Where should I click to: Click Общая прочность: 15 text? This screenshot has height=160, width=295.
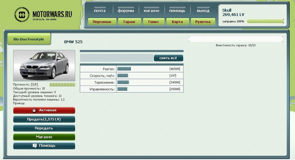coord(29,88)
